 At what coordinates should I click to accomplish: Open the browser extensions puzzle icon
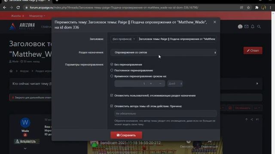pos(257,8)
